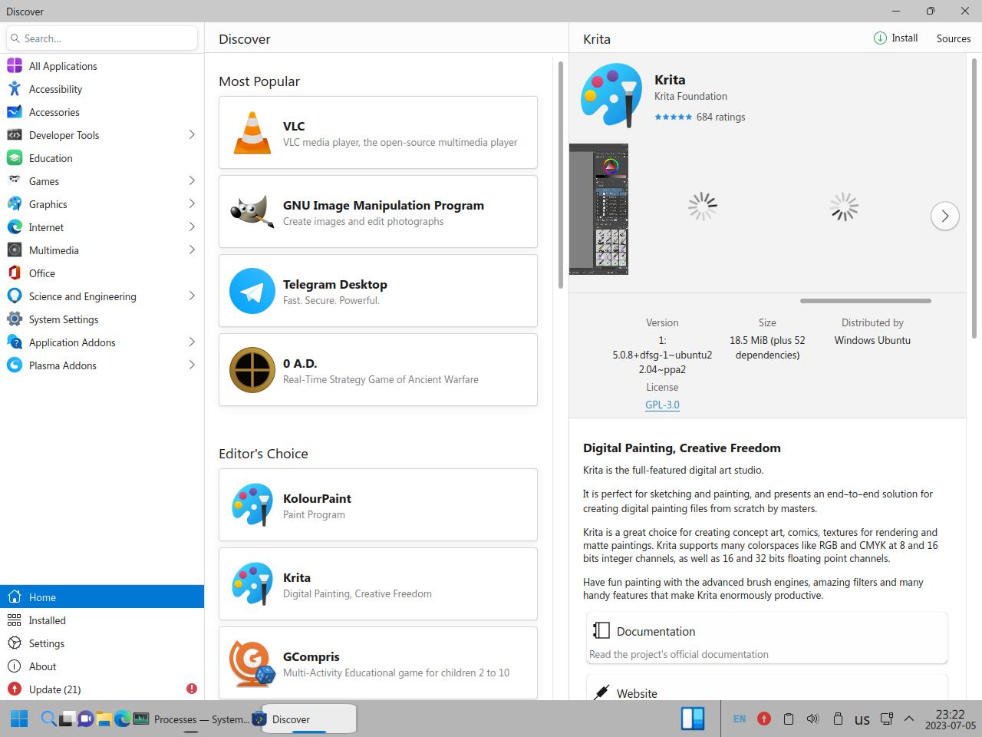This screenshot has height=737, width=982.
Task: Open the Installed page
Action: [102, 620]
